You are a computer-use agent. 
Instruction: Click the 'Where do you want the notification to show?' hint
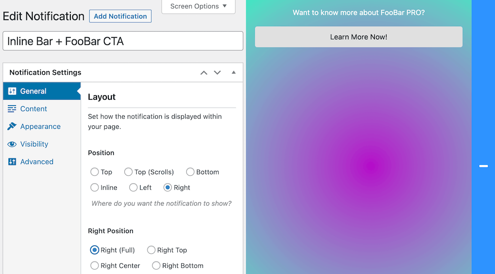tap(161, 203)
